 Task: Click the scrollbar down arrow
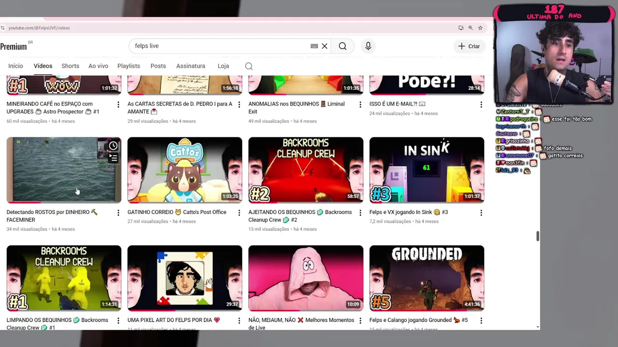click(x=537, y=327)
